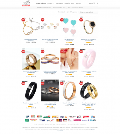Open the shopping cart icon
The height and width of the screenshot is (134, 120).
click(94, 3)
